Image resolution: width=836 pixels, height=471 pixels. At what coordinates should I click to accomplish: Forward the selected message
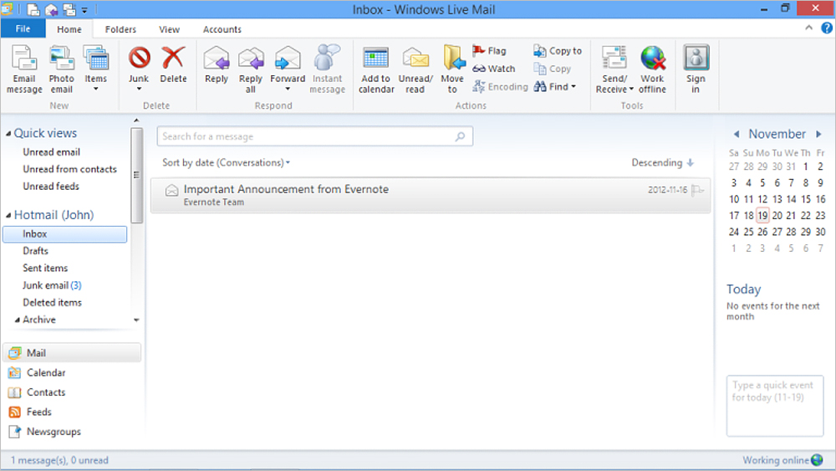pos(288,70)
